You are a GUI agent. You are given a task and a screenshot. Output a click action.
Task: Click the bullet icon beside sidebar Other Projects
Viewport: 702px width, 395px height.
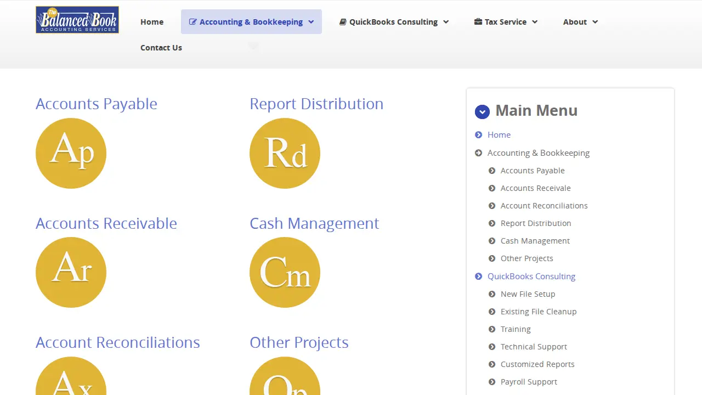492,258
